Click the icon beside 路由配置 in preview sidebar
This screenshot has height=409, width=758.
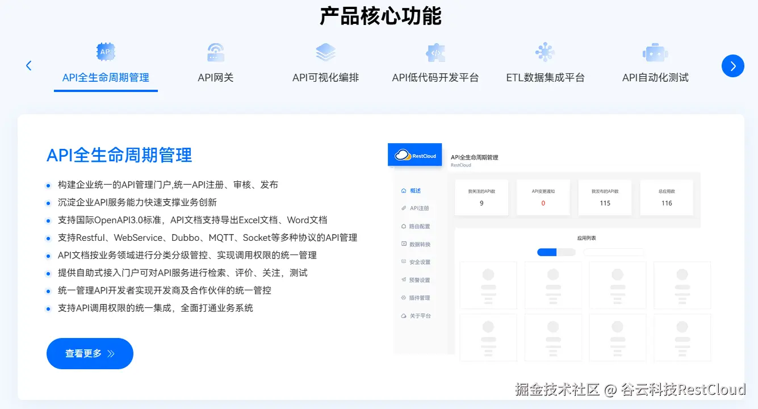(404, 226)
